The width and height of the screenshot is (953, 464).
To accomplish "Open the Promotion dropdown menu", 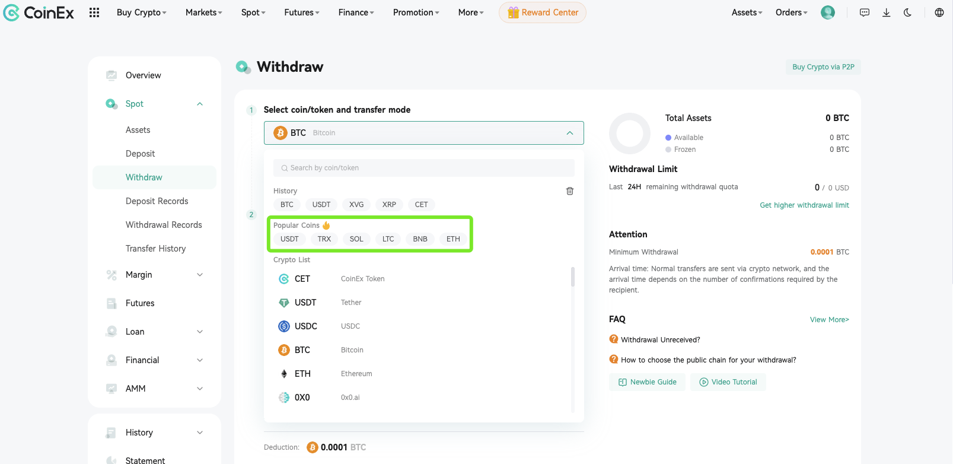I will point(416,12).
